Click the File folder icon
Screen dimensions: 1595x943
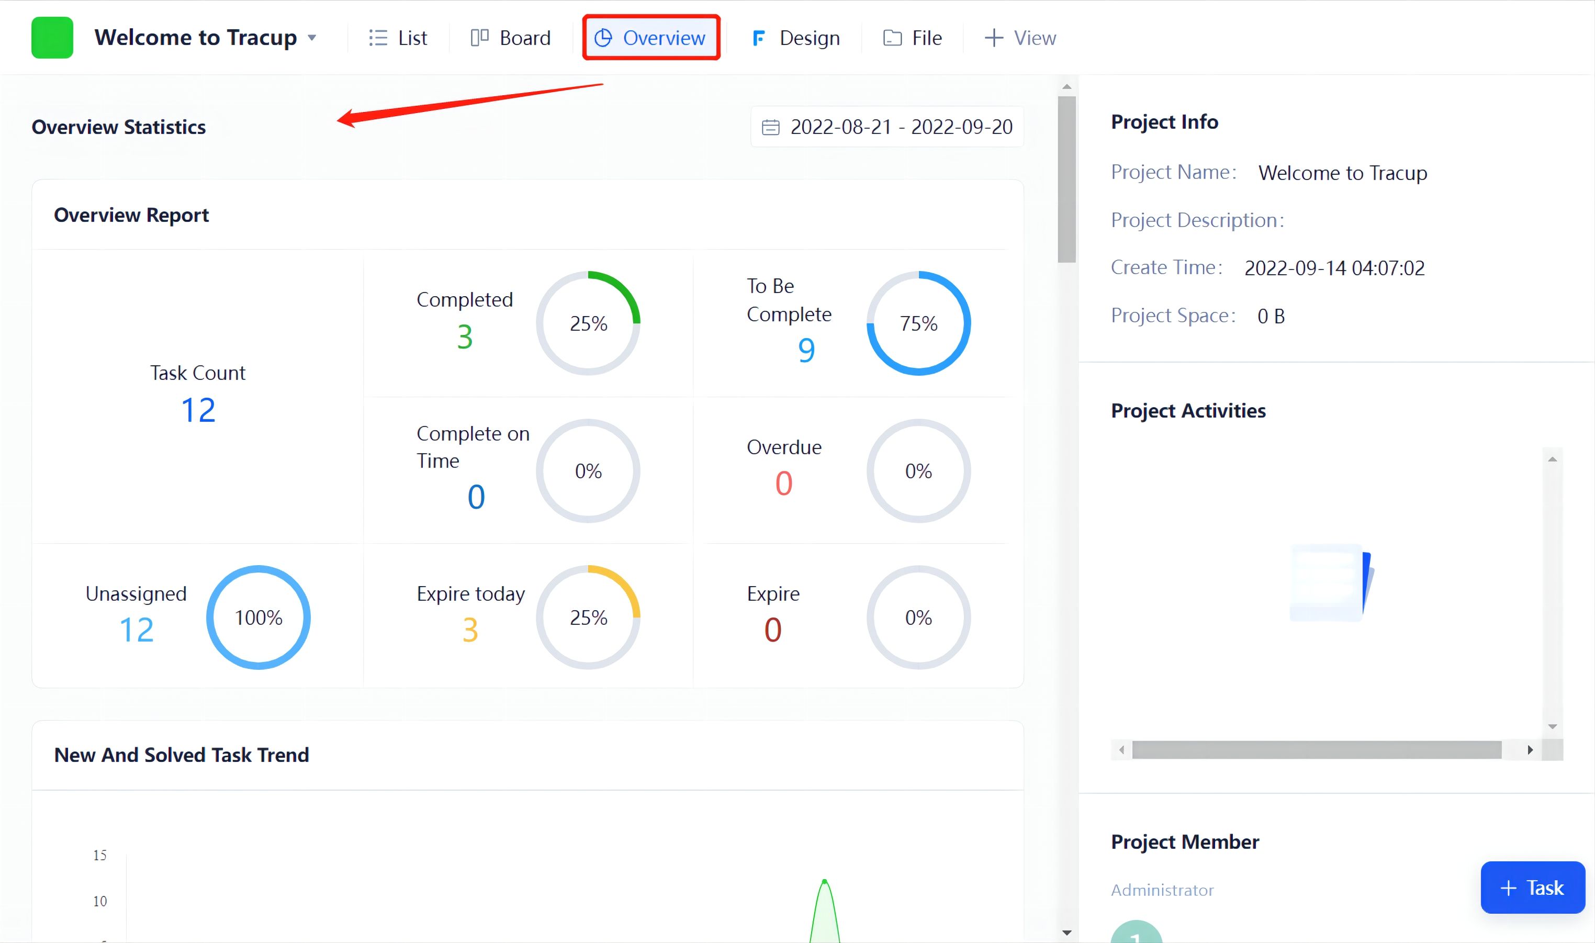892,38
